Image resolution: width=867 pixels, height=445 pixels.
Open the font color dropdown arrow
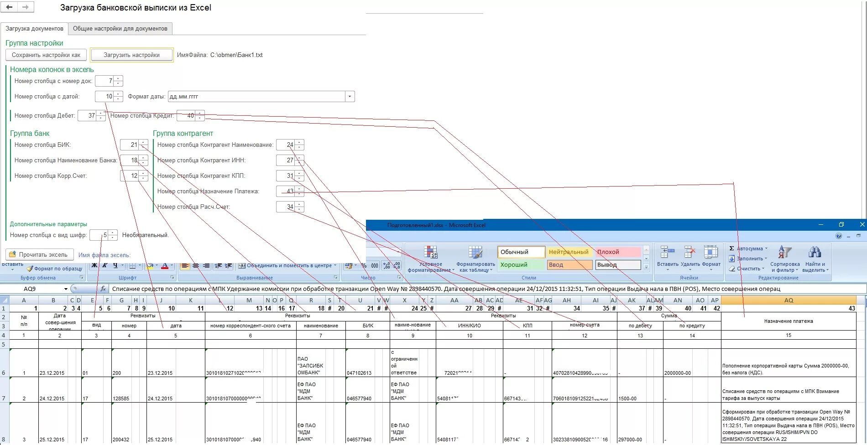click(172, 265)
